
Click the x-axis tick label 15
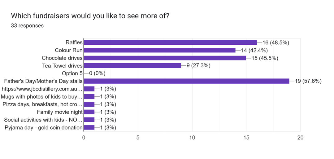tap(246, 137)
